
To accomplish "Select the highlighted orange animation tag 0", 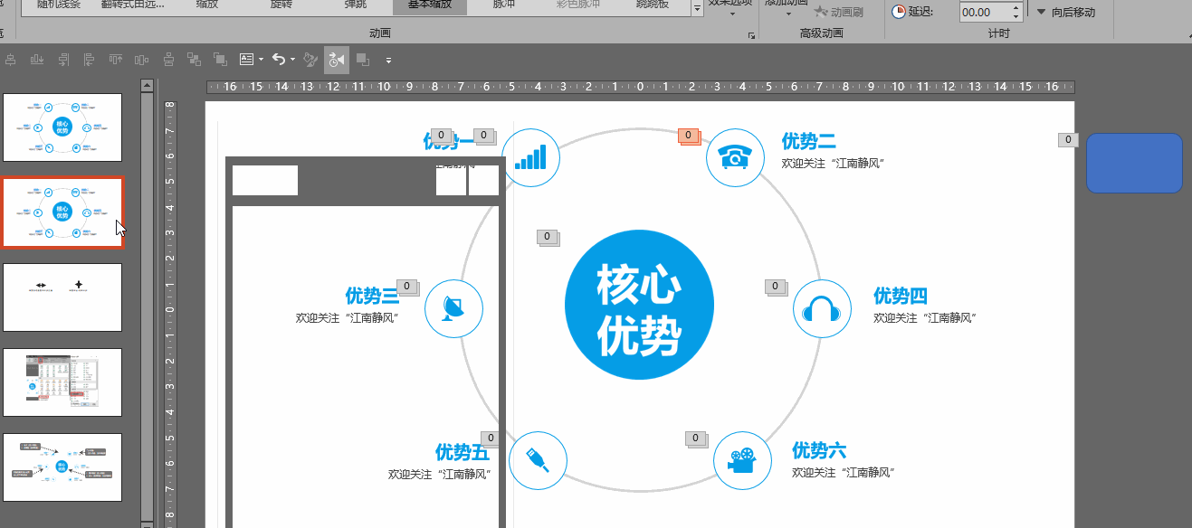I will pyautogui.click(x=688, y=136).
